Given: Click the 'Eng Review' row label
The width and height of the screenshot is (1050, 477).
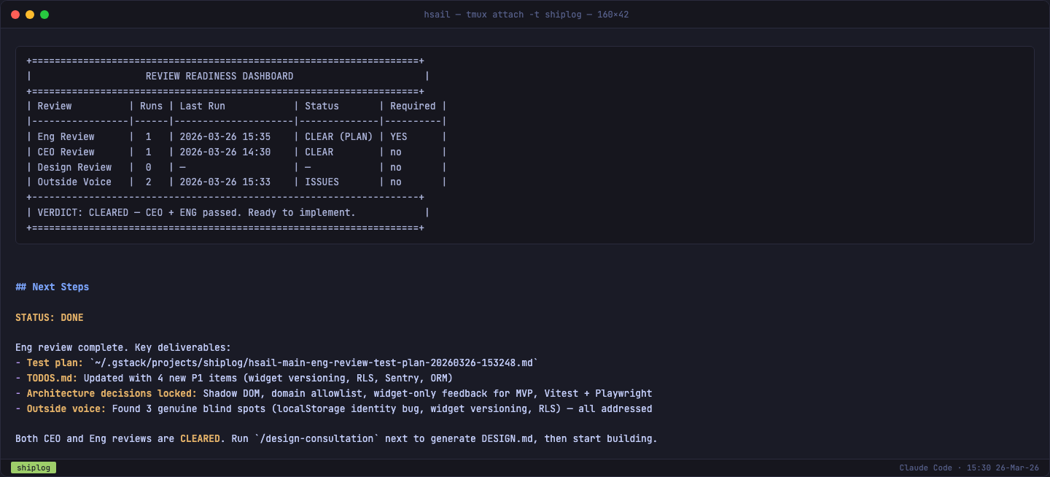Looking at the screenshot, I should (66, 137).
